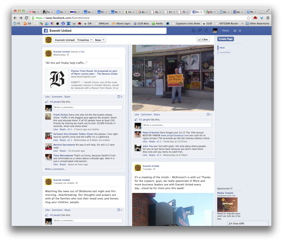Open the Media Temple sponsored link
This screenshot has height=242, width=283.
(225, 193)
